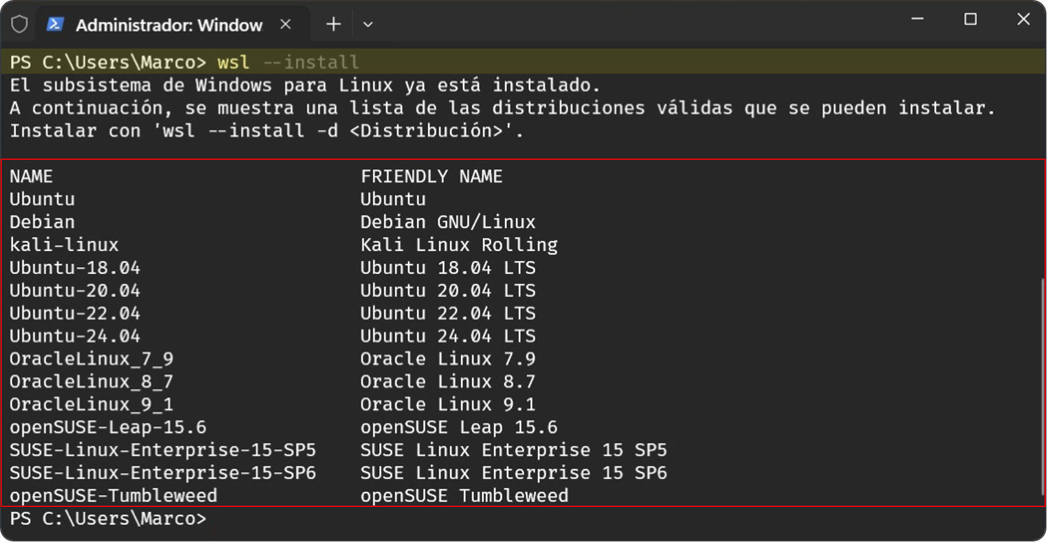1047x542 pixels.
Task: Click the 'kali-linux' distribution name
Action: pos(64,245)
